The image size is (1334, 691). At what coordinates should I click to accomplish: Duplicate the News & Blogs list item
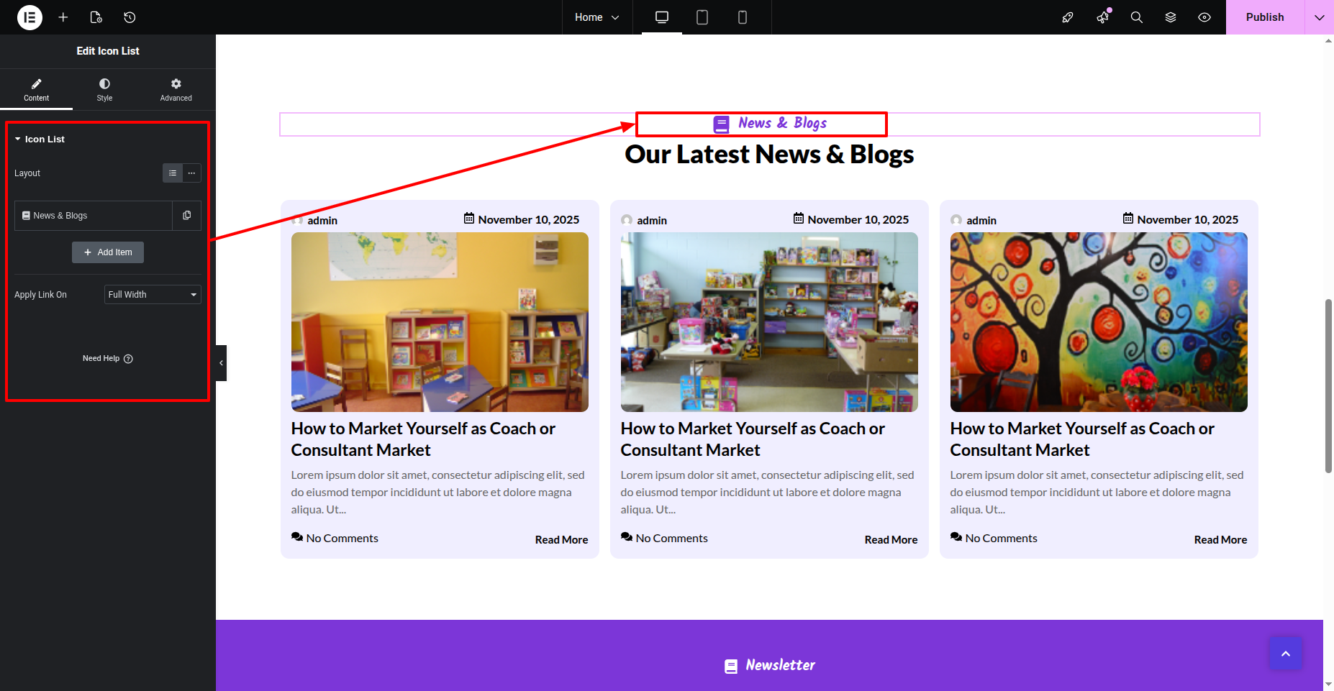tap(187, 216)
